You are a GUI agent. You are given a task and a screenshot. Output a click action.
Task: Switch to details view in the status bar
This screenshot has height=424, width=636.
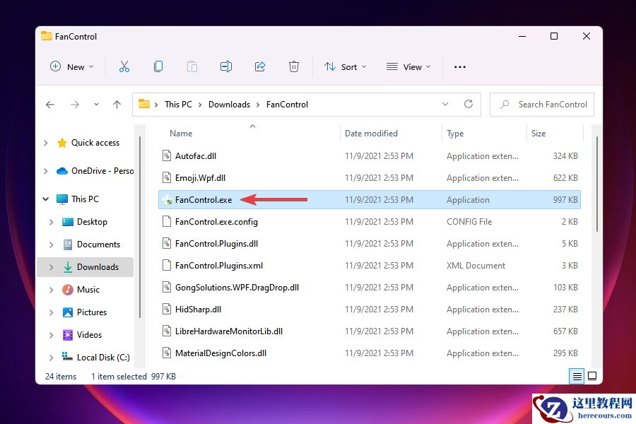tap(576, 376)
